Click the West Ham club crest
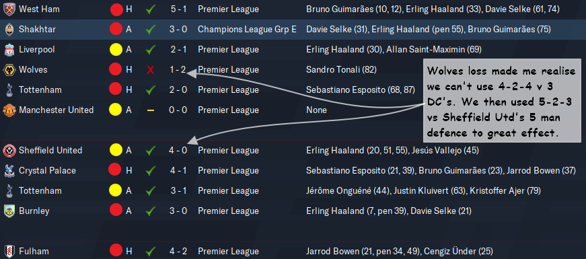This screenshot has width=586, height=259. click(9, 9)
